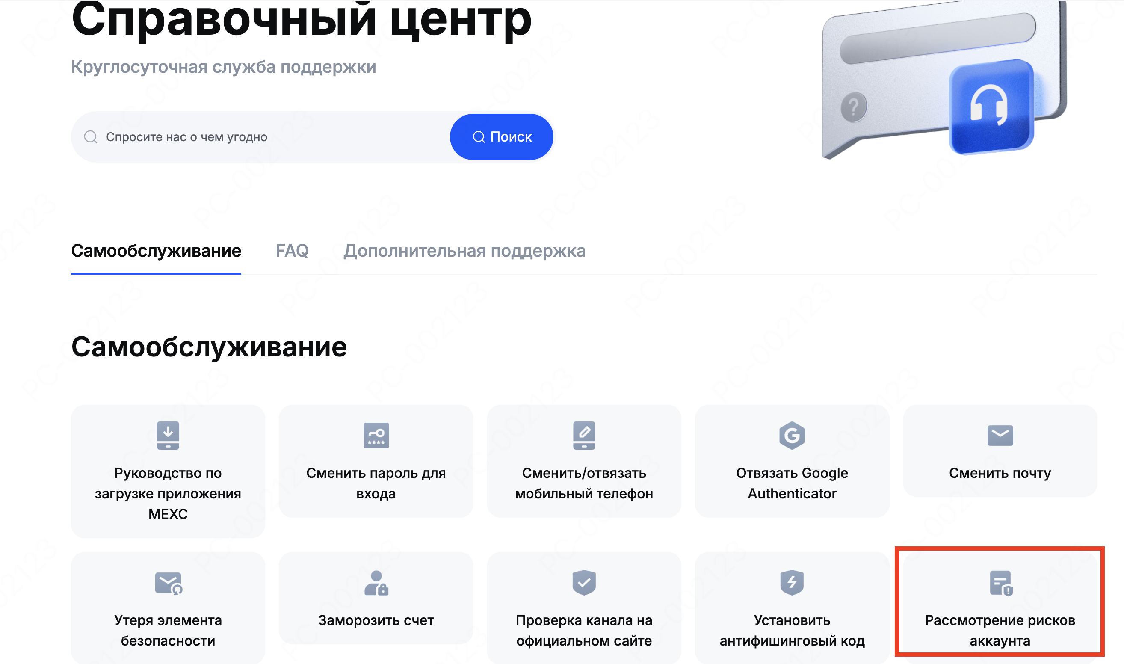Open the Дополнительная поддержка tab
This screenshot has height=664, width=1124.
pyautogui.click(x=464, y=251)
